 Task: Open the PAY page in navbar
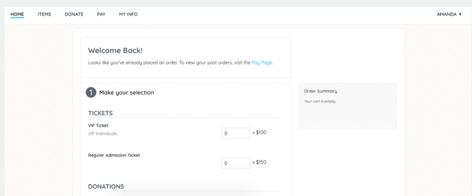[101, 14]
